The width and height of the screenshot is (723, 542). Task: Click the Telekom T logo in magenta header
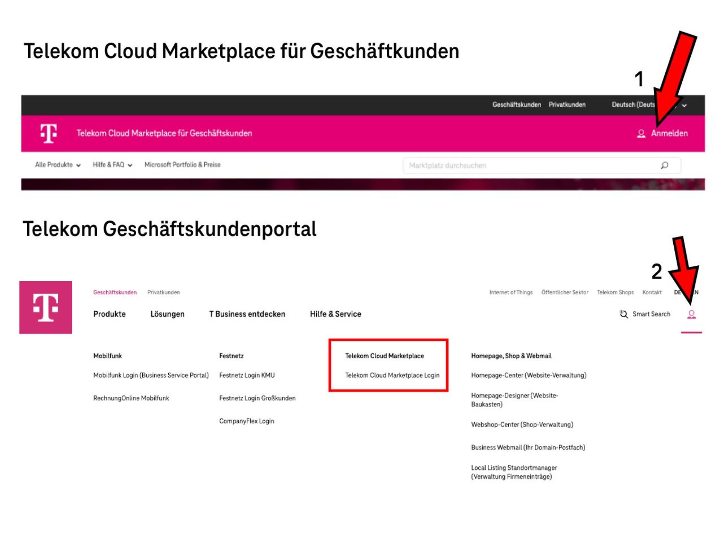click(49, 133)
